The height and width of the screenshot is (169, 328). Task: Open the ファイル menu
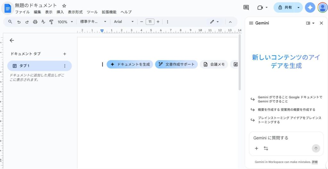22,12
